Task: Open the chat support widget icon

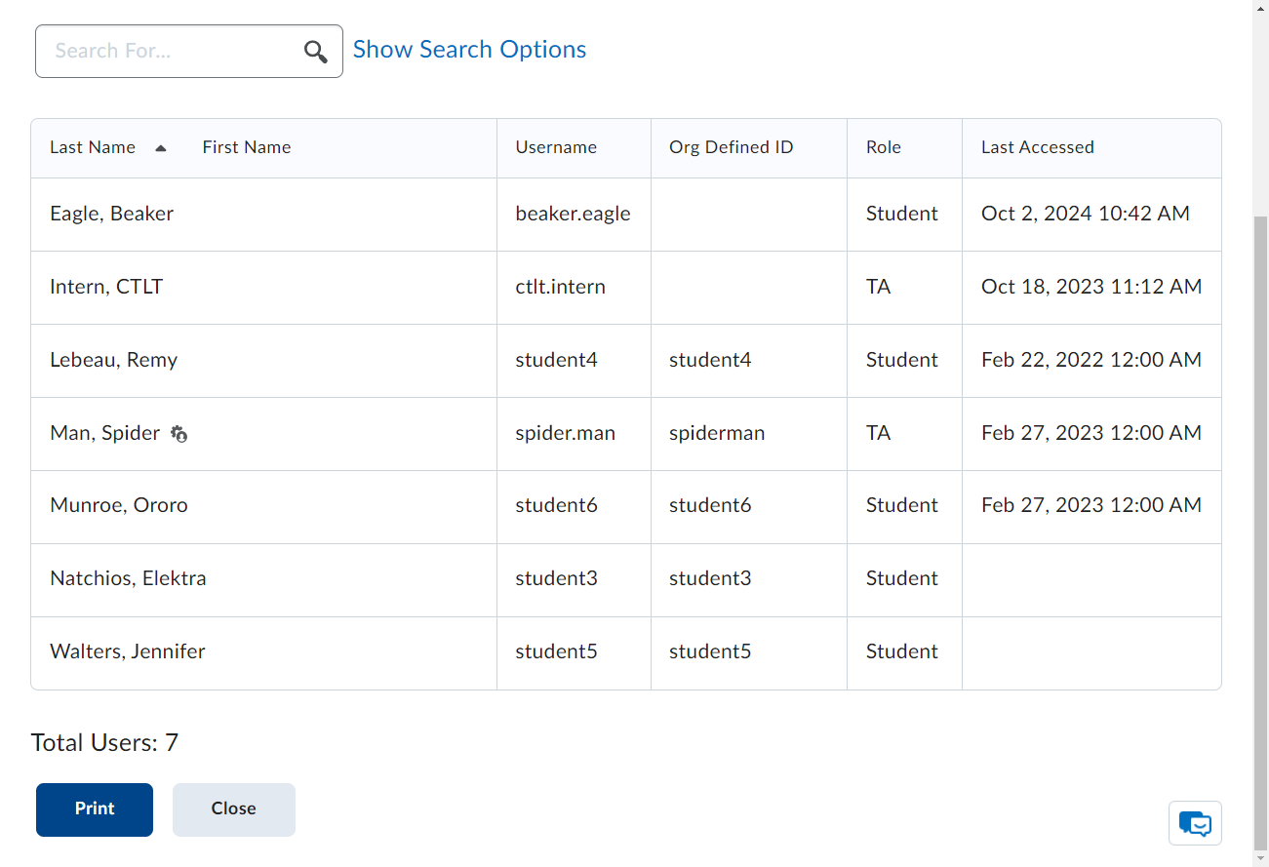Action: pyautogui.click(x=1195, y=823)
